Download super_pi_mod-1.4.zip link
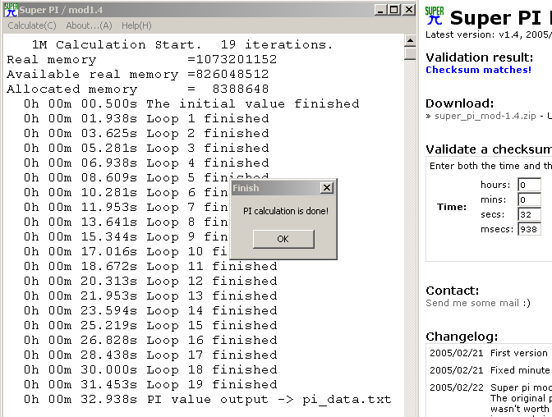This screenshot has width=552, height=417. click(x=485, y=116)
